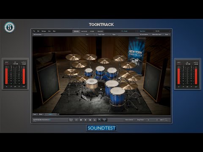Open the Help menu
203x152 pixels.
coord(54,31)
